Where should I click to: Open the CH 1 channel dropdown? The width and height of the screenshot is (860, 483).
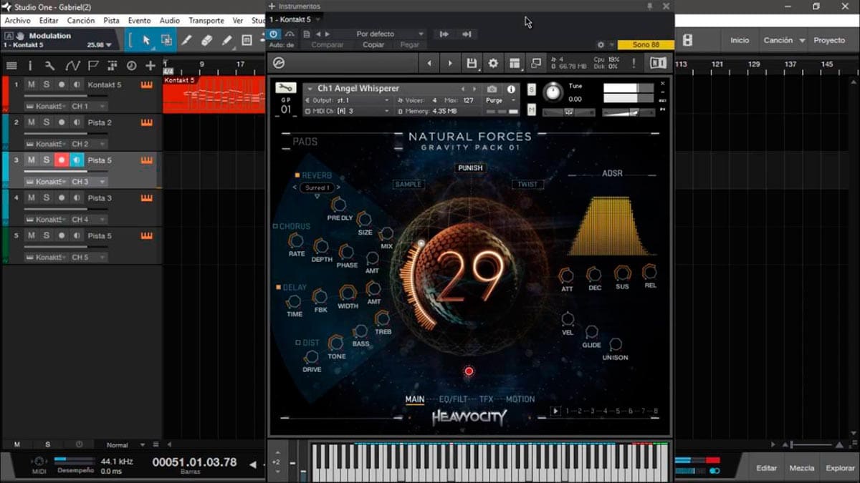[x=88, y=106]
